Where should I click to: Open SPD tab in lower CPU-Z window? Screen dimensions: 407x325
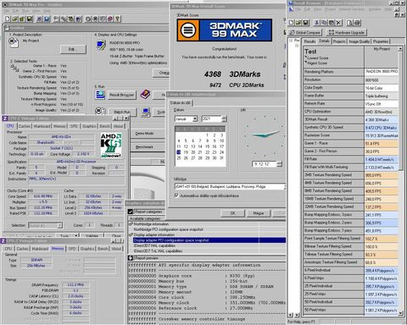72,249
